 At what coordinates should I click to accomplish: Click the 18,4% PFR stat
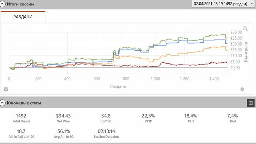(191, 118)
